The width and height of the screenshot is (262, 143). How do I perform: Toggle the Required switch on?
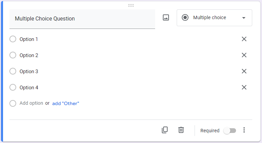(230, 131)
